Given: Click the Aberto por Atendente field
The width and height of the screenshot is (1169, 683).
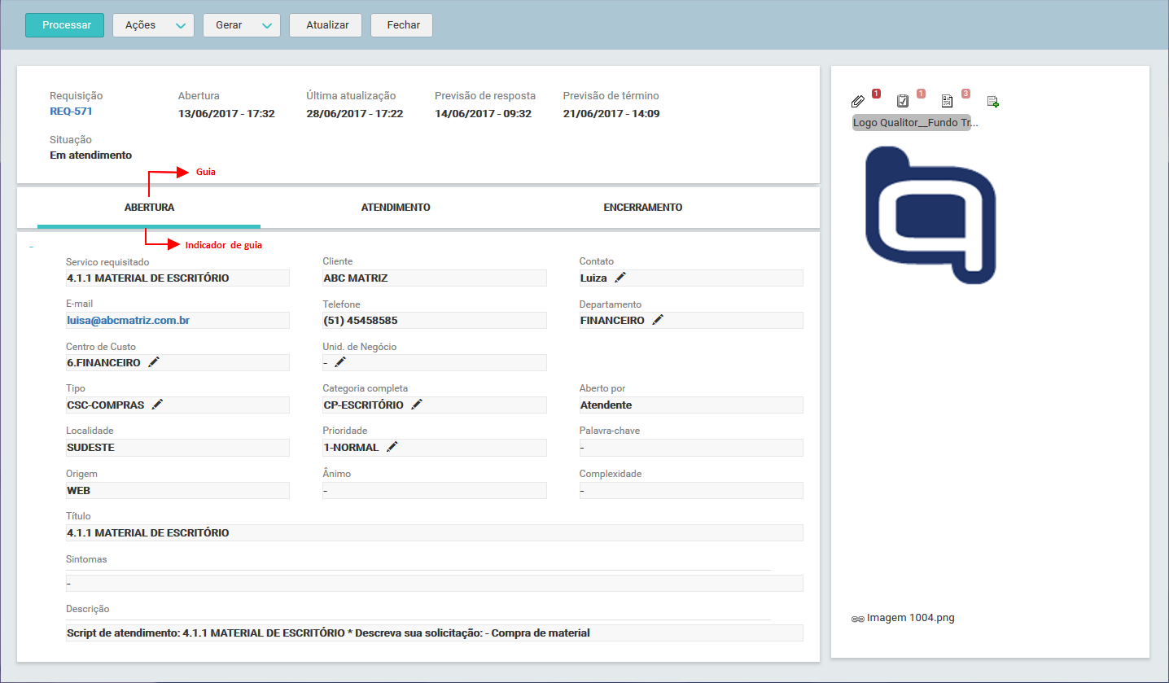Looking at the screenshot, I should click(x=691, y=405).
